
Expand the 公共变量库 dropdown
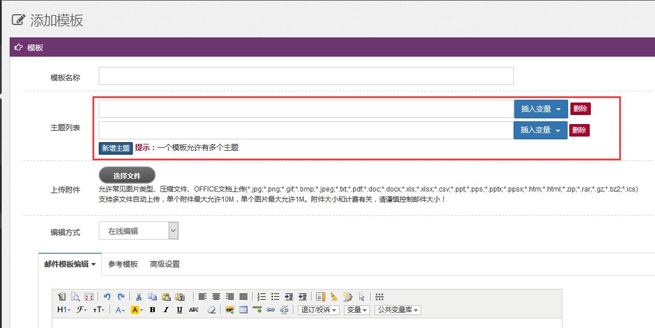click(398, 310)
